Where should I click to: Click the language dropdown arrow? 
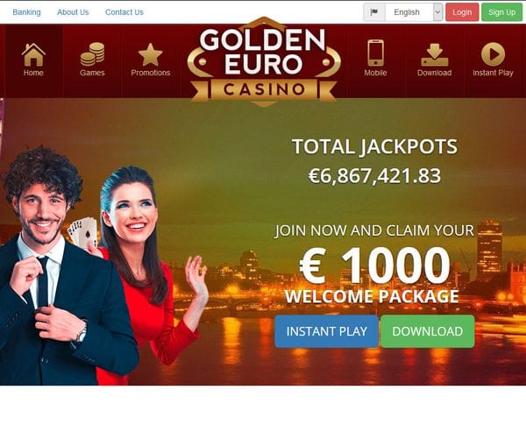tap(437, 12)
